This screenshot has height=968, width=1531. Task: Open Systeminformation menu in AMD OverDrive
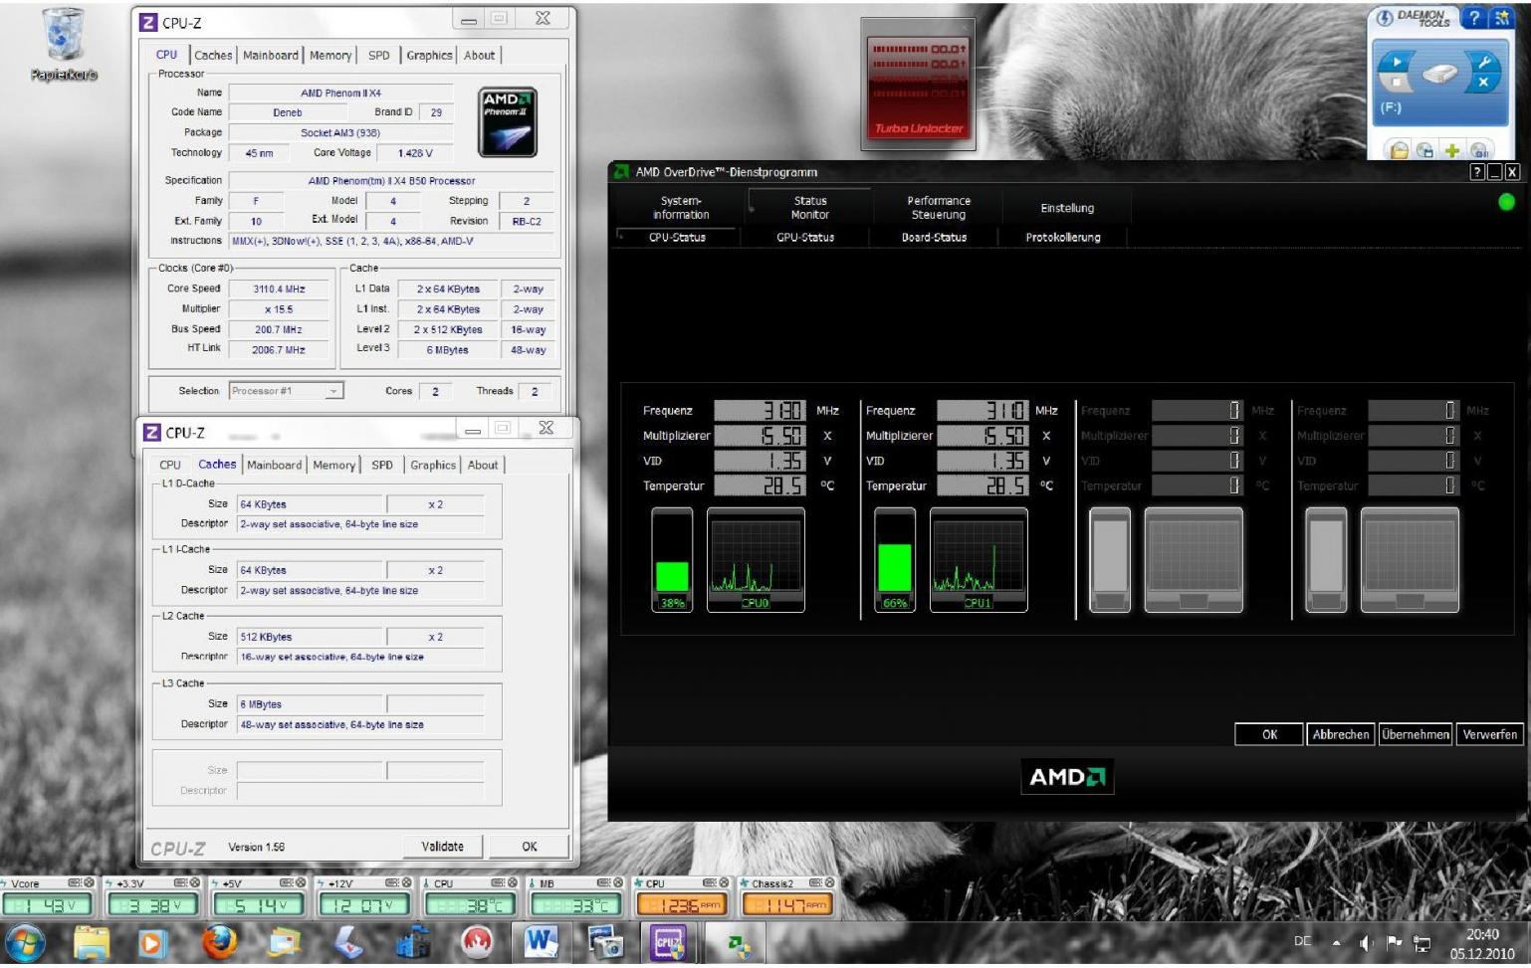[681, 208]
